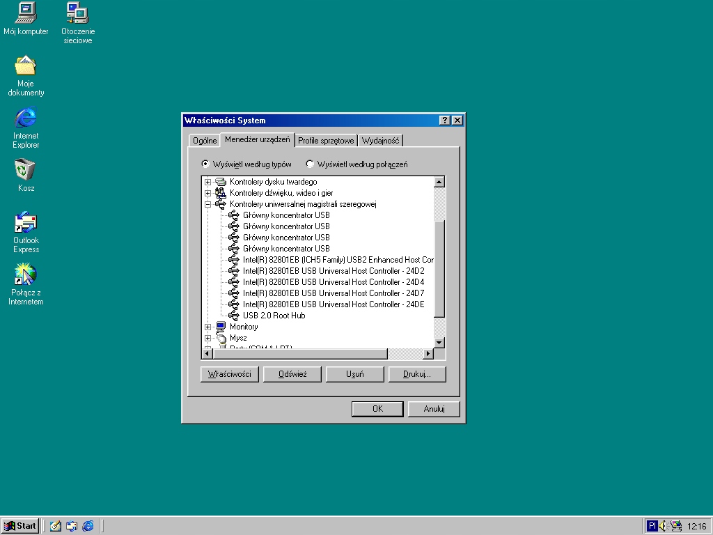Confirm with the OK button
The width and height of the screenshot is (713, 535).
click(x=377, y=408)
